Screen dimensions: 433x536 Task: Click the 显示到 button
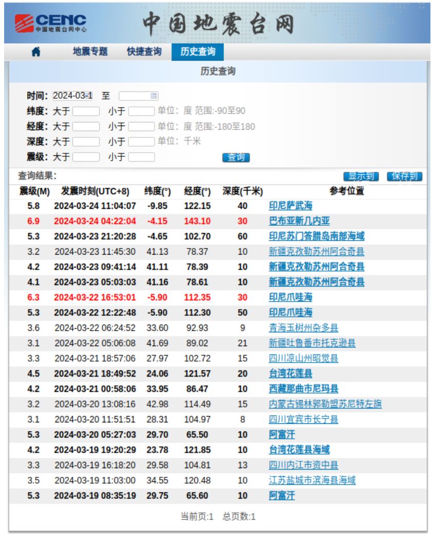click(361, 176)
